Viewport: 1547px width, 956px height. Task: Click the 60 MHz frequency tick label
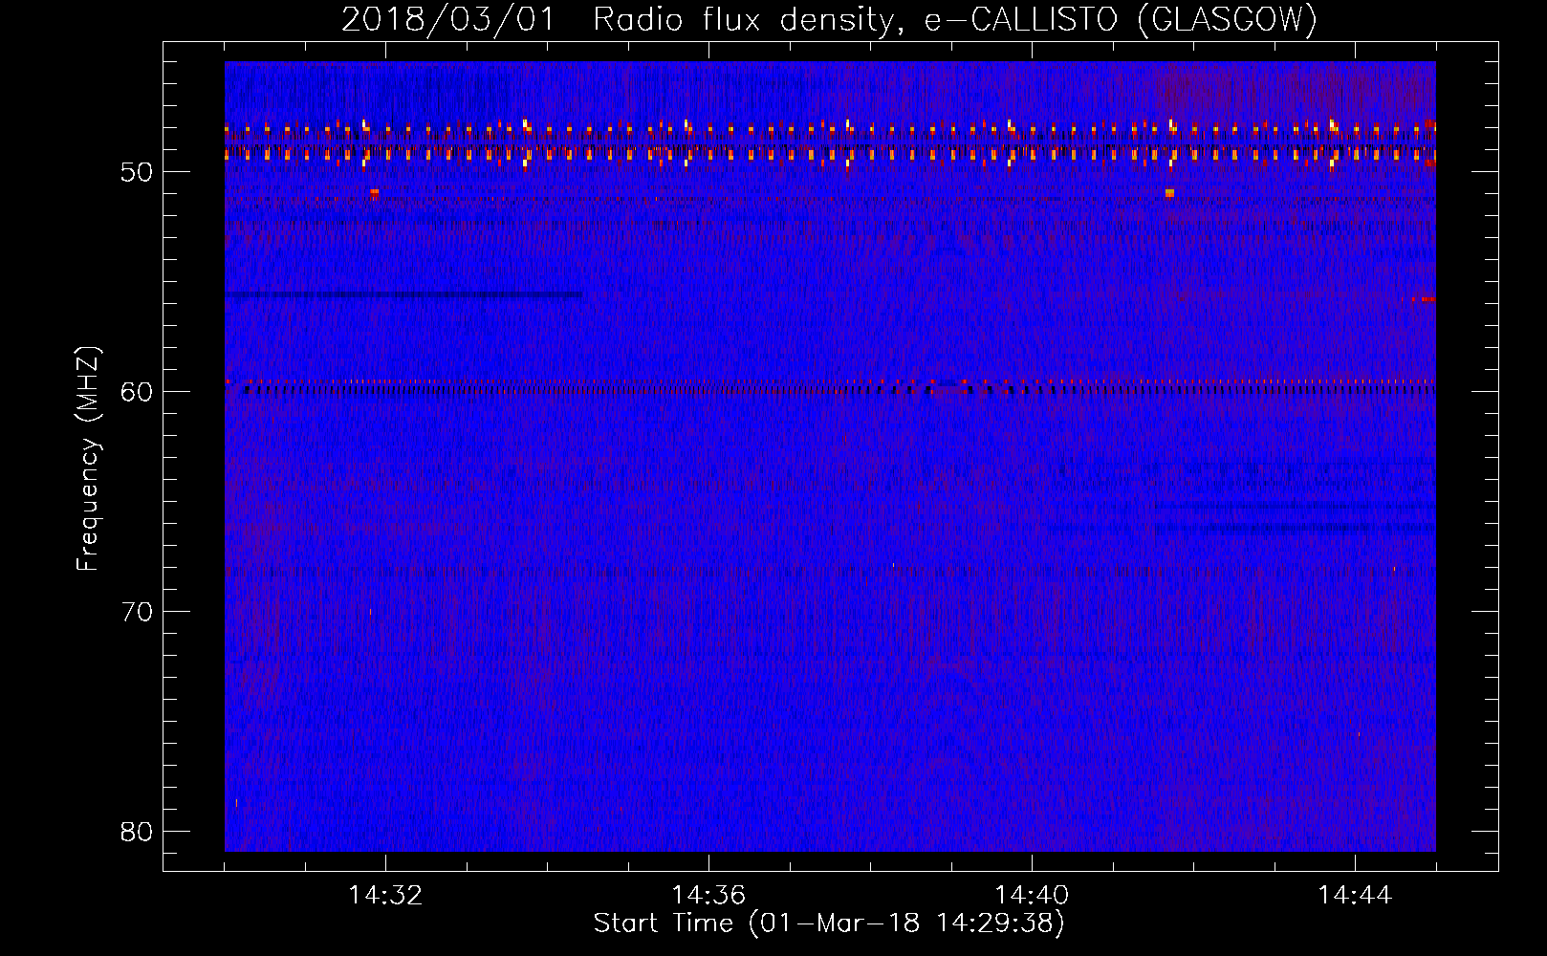click(137, 392)
